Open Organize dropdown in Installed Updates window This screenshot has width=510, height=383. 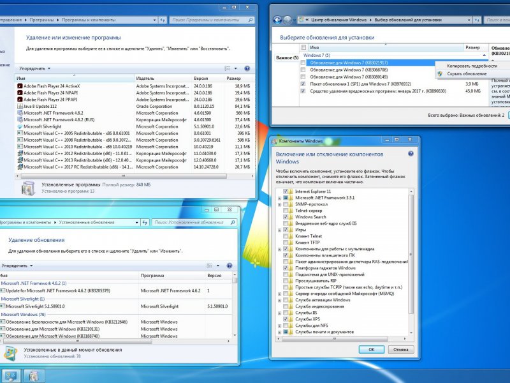(x=17, y=266)
